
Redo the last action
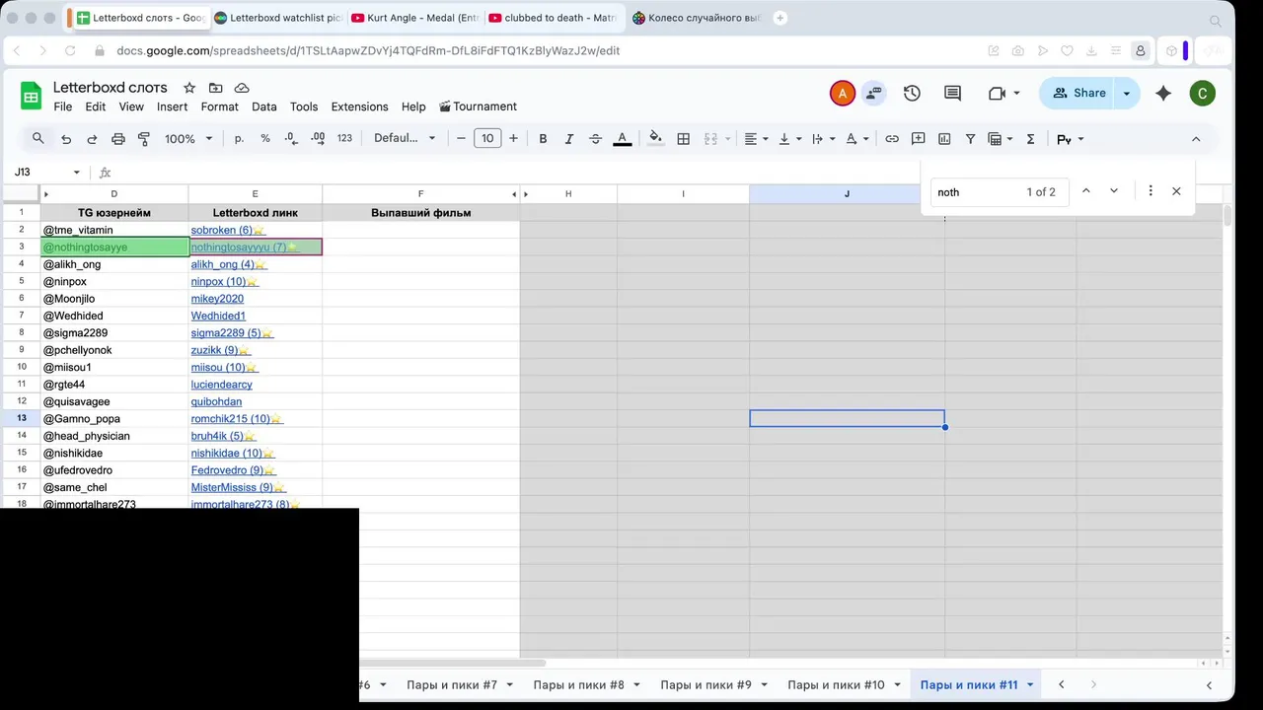[92, 139]
